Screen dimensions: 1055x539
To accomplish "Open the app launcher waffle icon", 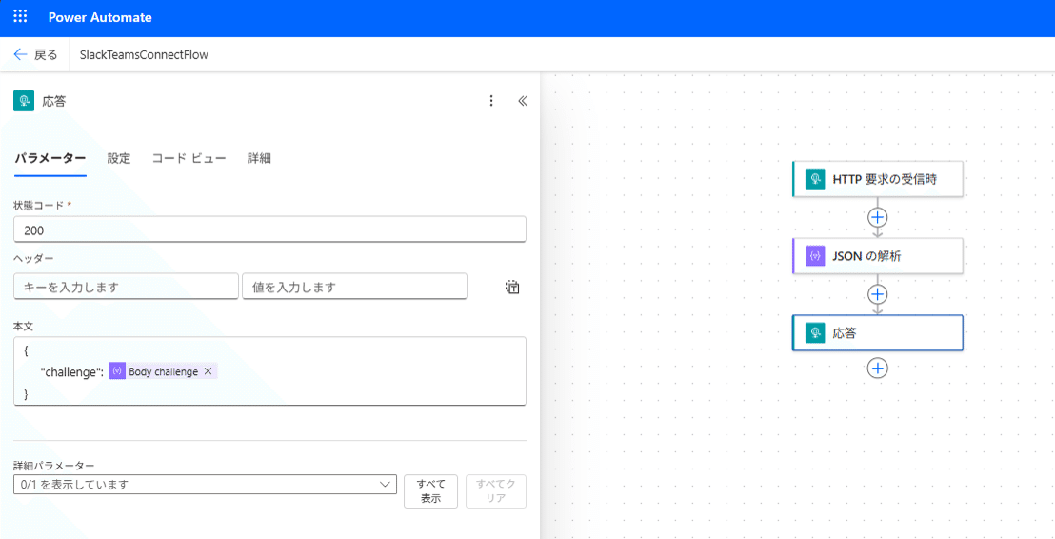I will pyautogui.click(x=20, y=17).
